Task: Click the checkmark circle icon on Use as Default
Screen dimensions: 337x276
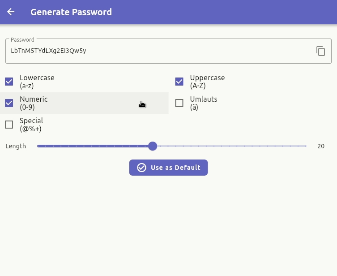Action: pos(141,168)
